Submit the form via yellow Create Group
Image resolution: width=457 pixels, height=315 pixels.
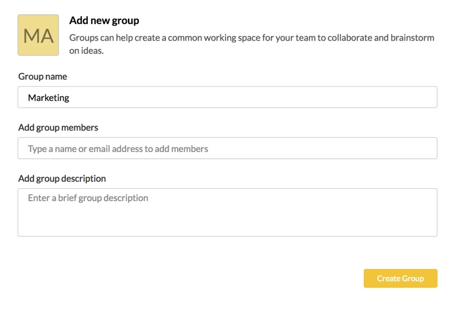tap(400, 278)
